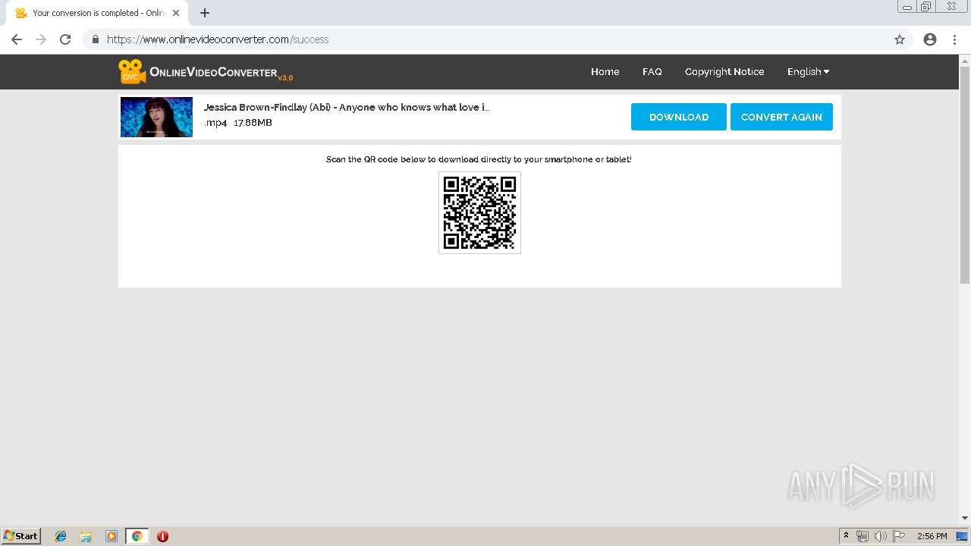Close the 'Your conversion is completed' tab
The image size is (971, 546).
(x=176, y=13)
